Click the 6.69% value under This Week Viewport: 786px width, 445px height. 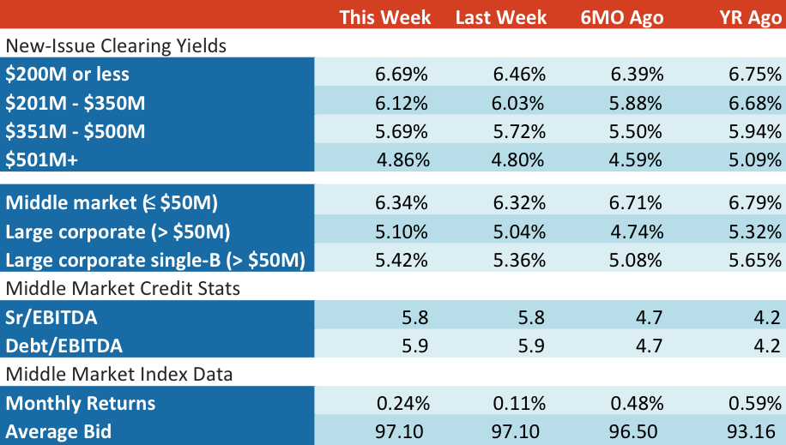tap(401, 74)
